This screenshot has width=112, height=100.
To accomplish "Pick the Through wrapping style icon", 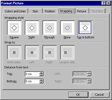I will 50,28.
